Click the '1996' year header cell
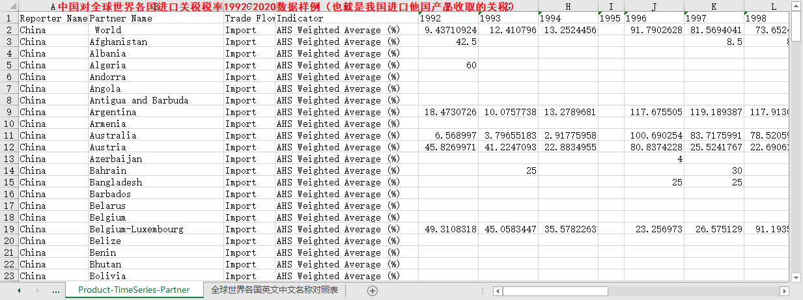 654,18
